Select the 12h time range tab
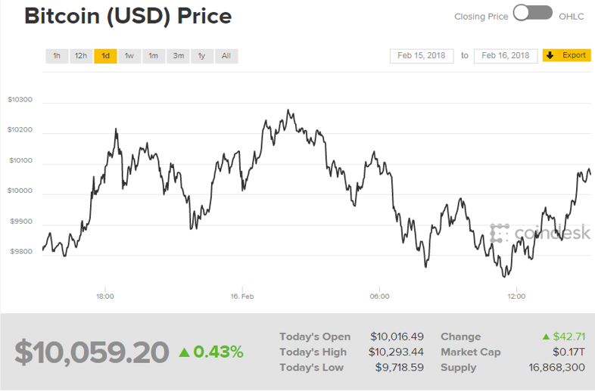The height and width of the screenshot is (391, 595). tap(81, 56)
